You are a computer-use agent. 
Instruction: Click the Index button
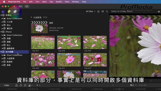[7, 85]
